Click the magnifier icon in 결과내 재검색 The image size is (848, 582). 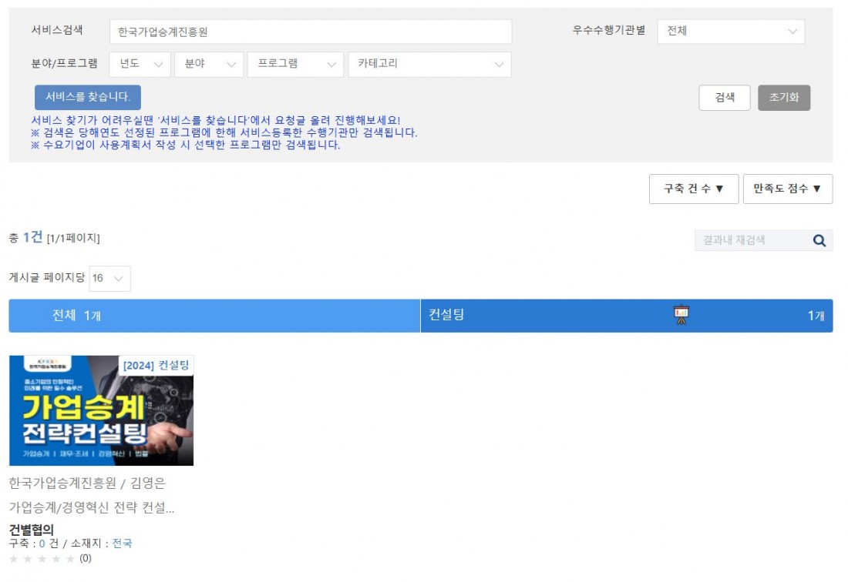tap(819, 240)
